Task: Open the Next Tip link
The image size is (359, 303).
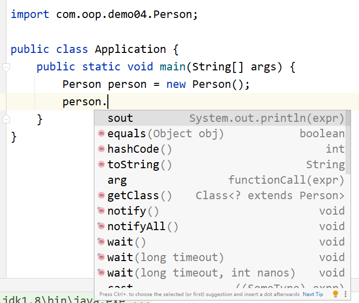Action: tap(313, 294)
